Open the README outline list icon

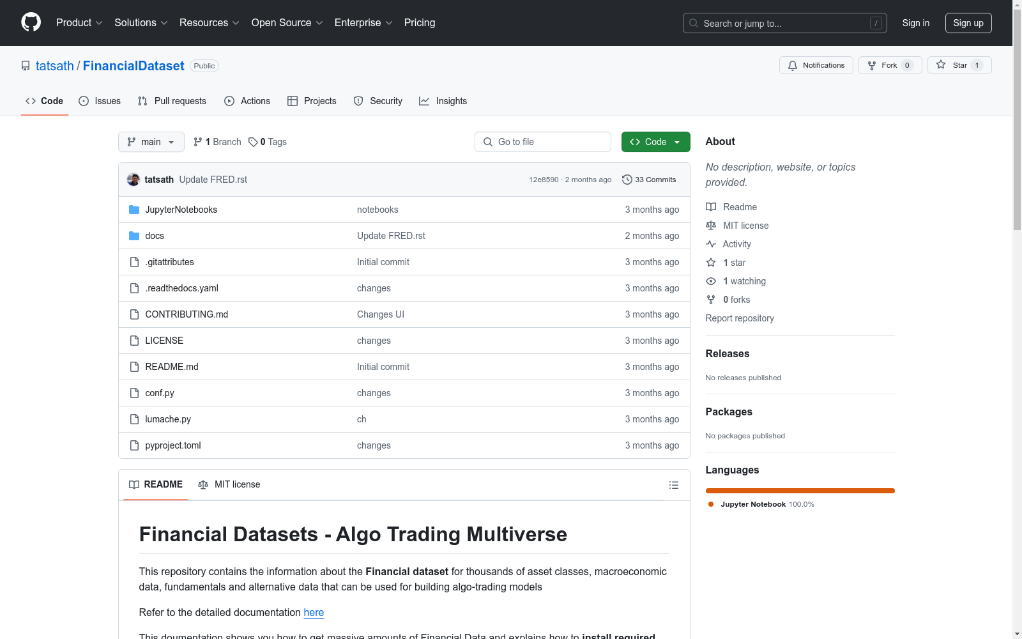coord(673,485)
